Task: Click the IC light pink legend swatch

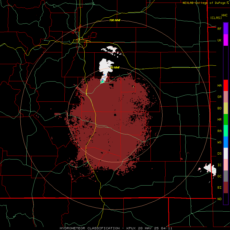Action: [226, 165]
